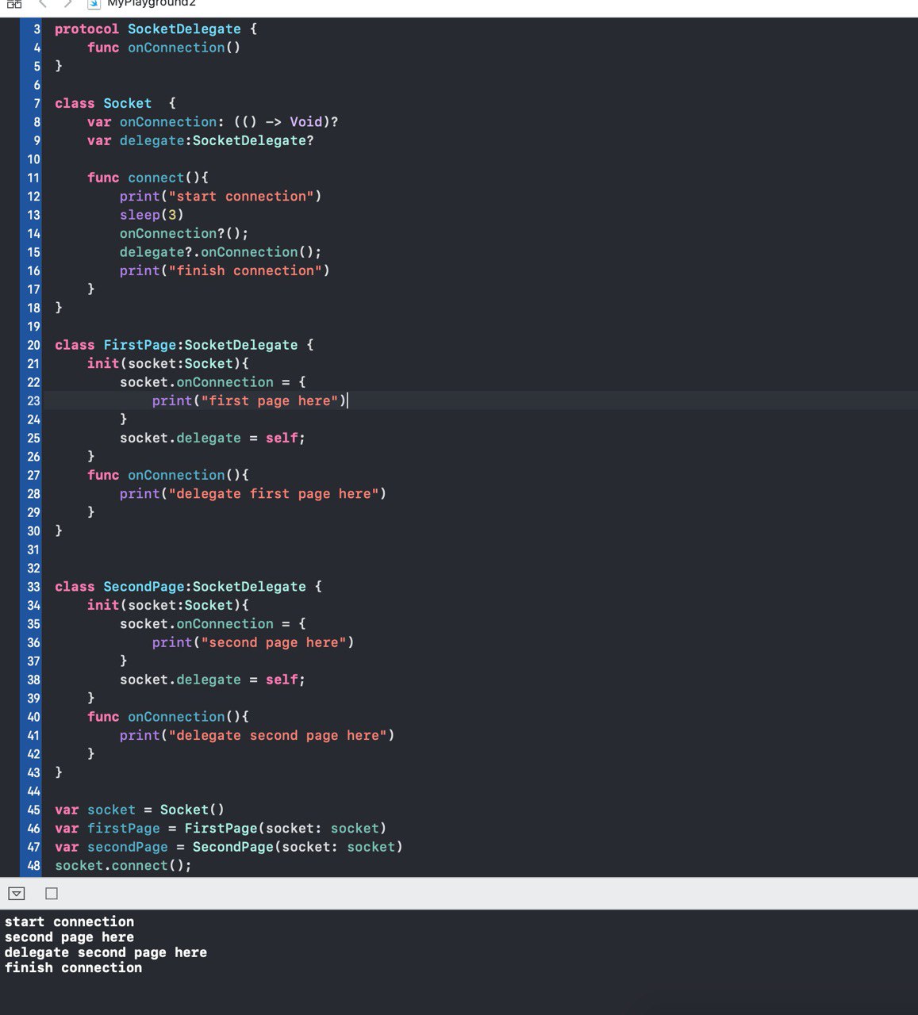Screen dimensions: 918x1015
Task: Click 'firstPage' variable on line 46
Action: point(124,829)
